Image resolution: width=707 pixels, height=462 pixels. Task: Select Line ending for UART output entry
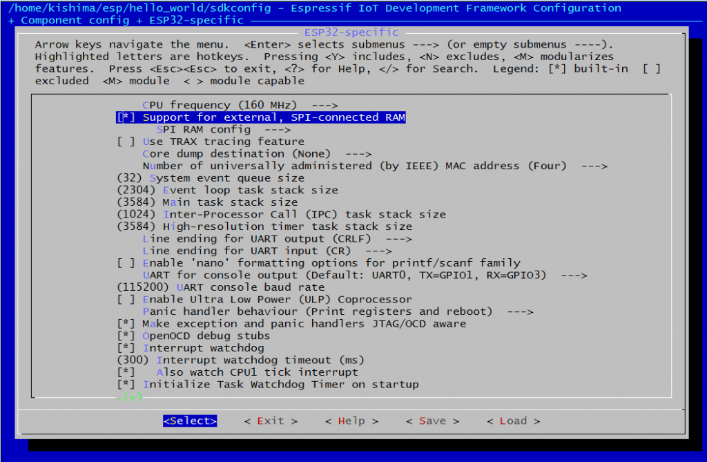[x=277, y=239]
